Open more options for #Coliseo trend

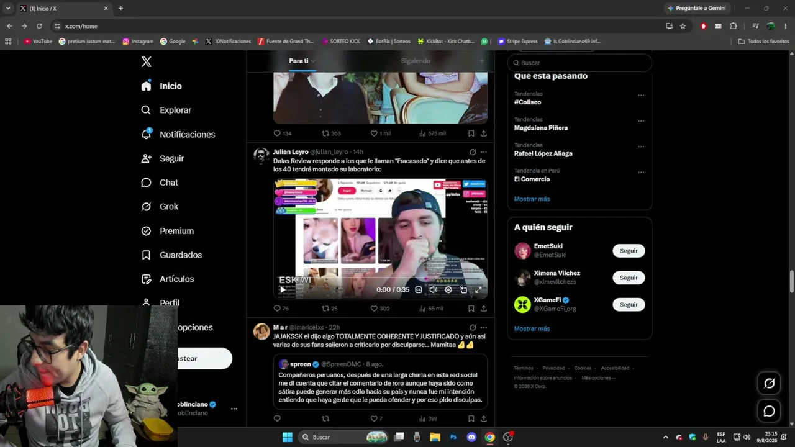coord(641,96)
